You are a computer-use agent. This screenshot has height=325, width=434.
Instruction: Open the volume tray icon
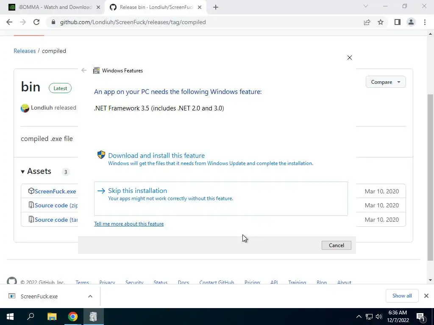(x=379, y=317)
